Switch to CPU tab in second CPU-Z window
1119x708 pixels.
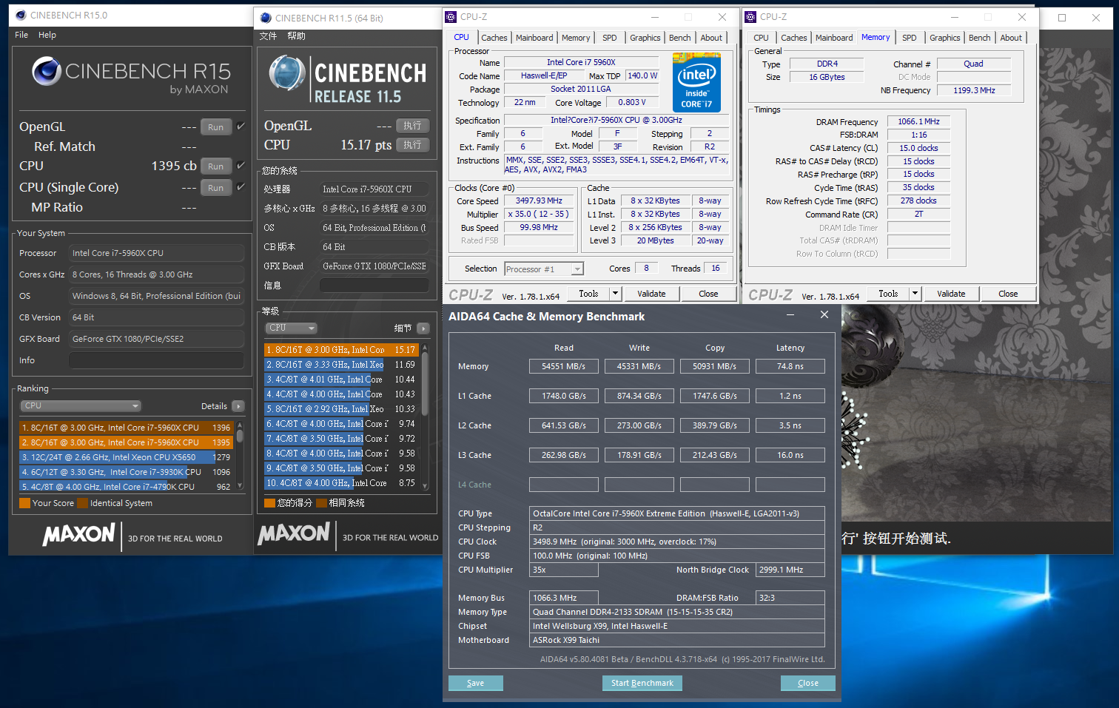[x=761, y=38]
